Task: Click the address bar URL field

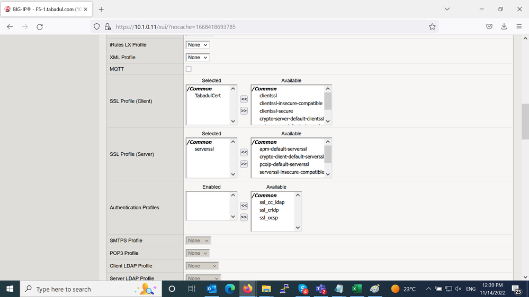Action: [265, 26]
